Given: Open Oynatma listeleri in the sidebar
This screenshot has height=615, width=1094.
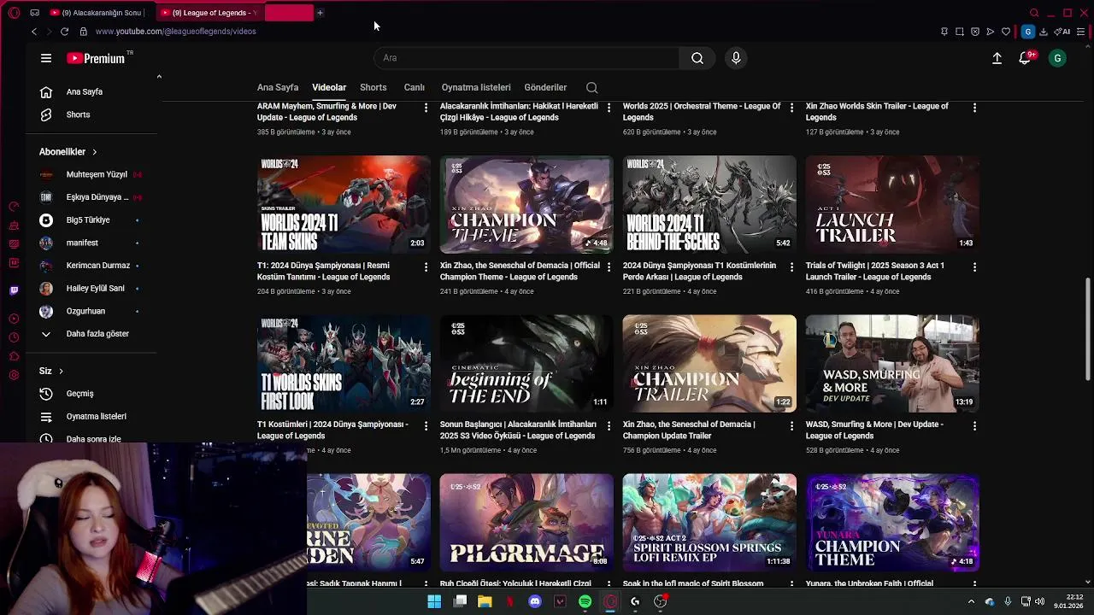Looking at the screenshot, I should pos(96,416).
